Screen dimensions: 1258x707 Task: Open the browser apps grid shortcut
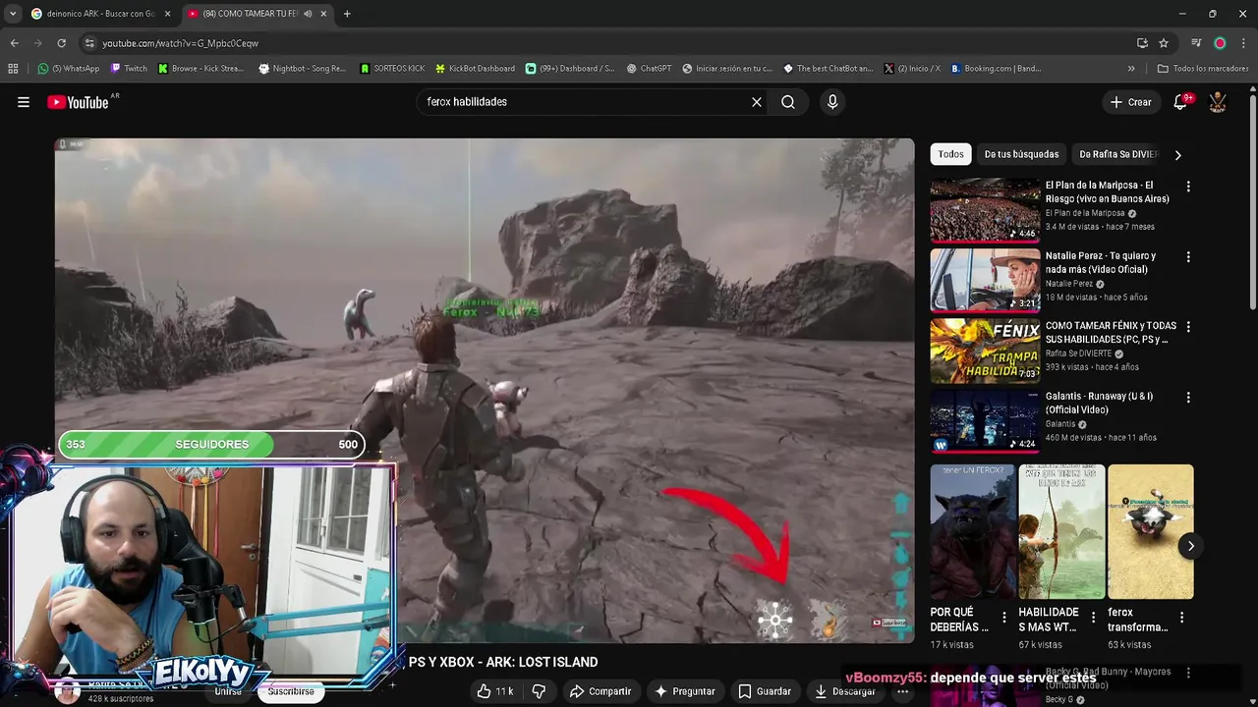pos(13,69)
